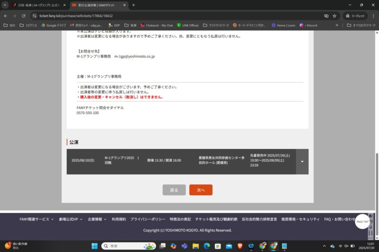Open the SEO bookmark folder

[x=9, y=26]
